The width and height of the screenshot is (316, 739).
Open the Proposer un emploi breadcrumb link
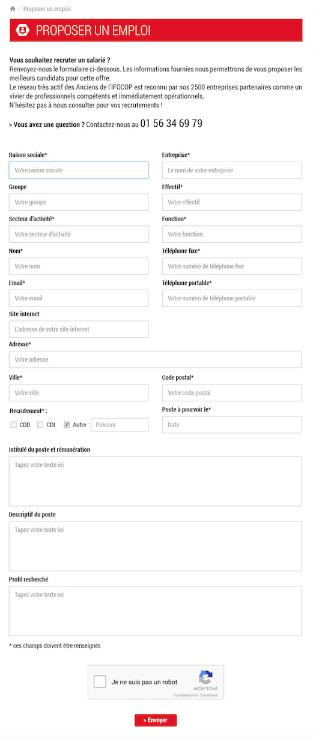click(47, 9)
